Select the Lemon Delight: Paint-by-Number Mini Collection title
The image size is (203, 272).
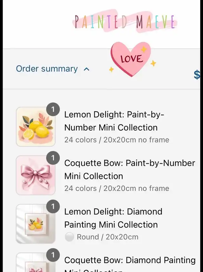click(114, 121)
